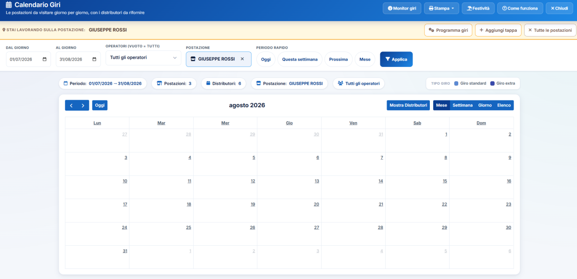Open day 21 in the calendar
The height and width of the screenshot is (279, 577).
click(x=381, y=204)
